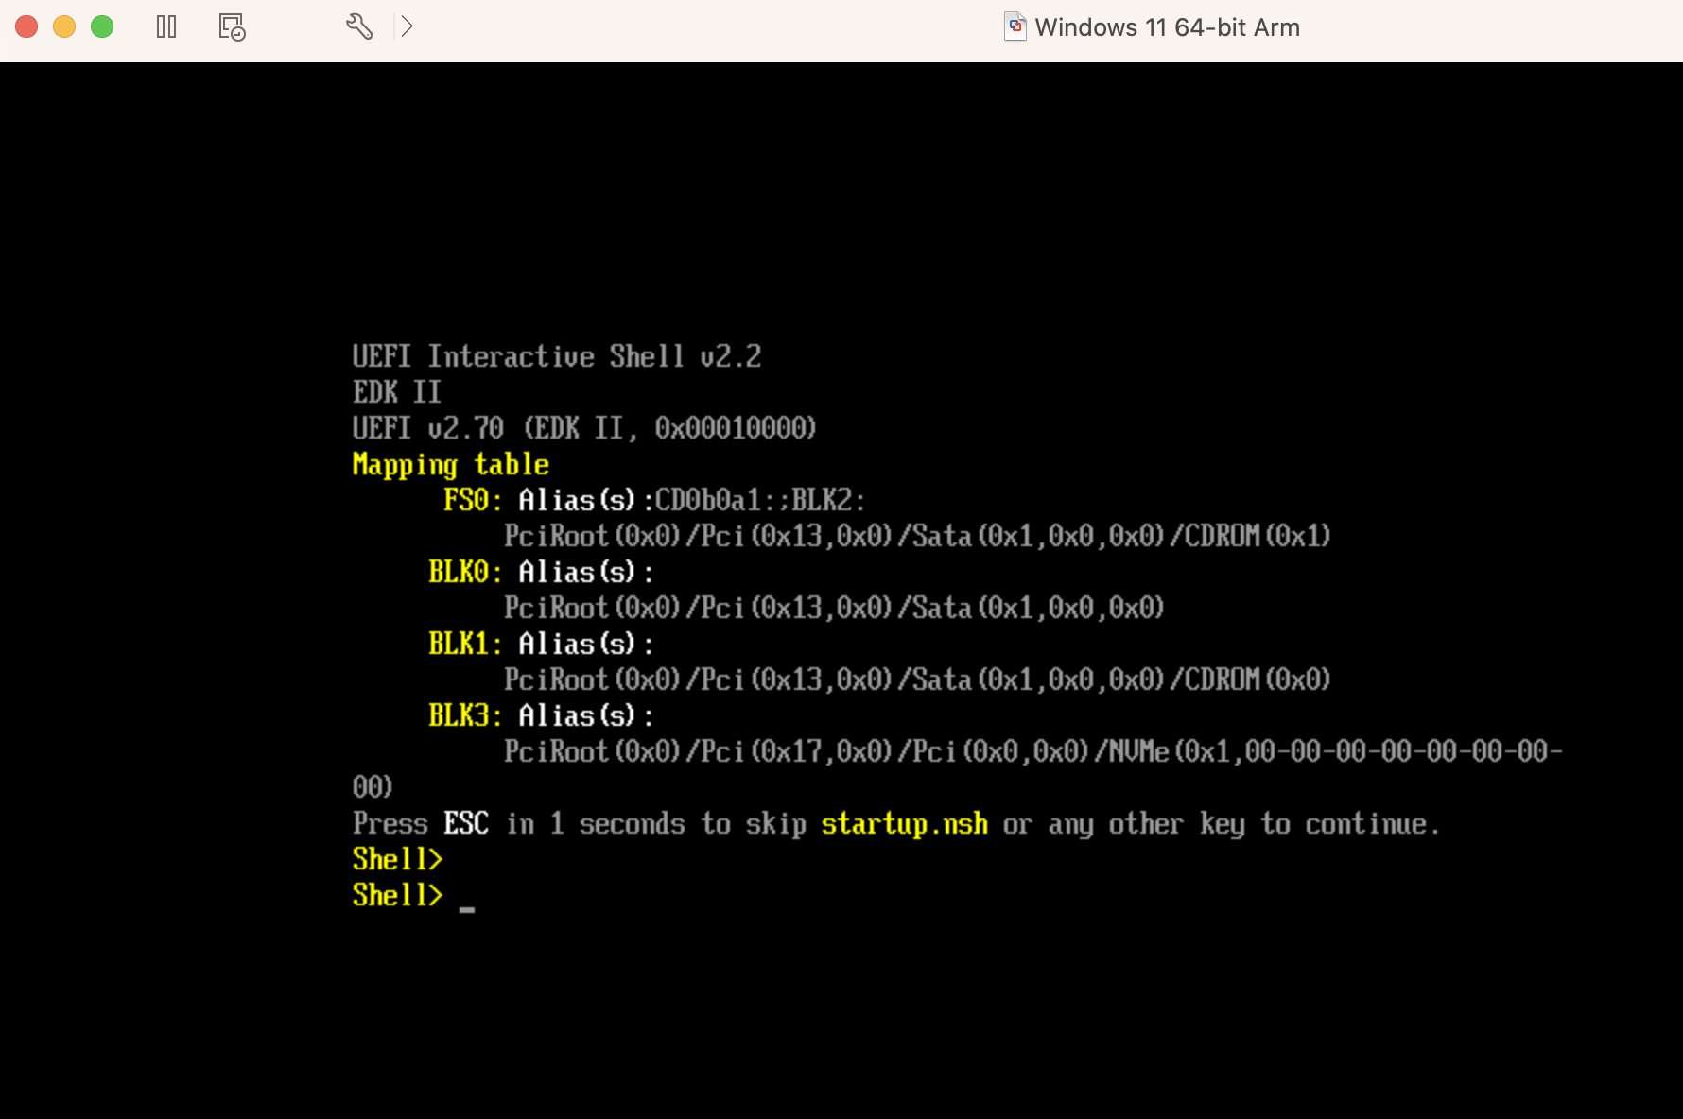This screenshot has width=1683, height=1119.
Task: Click the blinking cursor after the last Shell> prompt
Action: (467, 909)
